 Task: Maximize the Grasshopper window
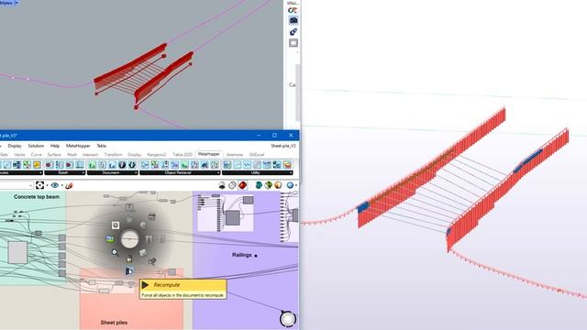[274, 135]
